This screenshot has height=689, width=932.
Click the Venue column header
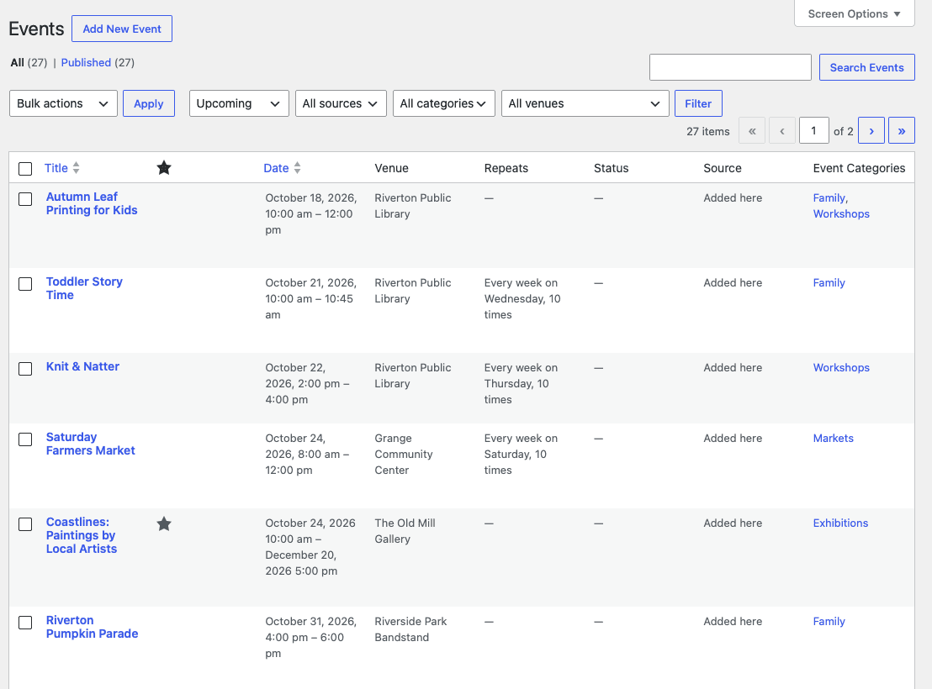[392, 168]
